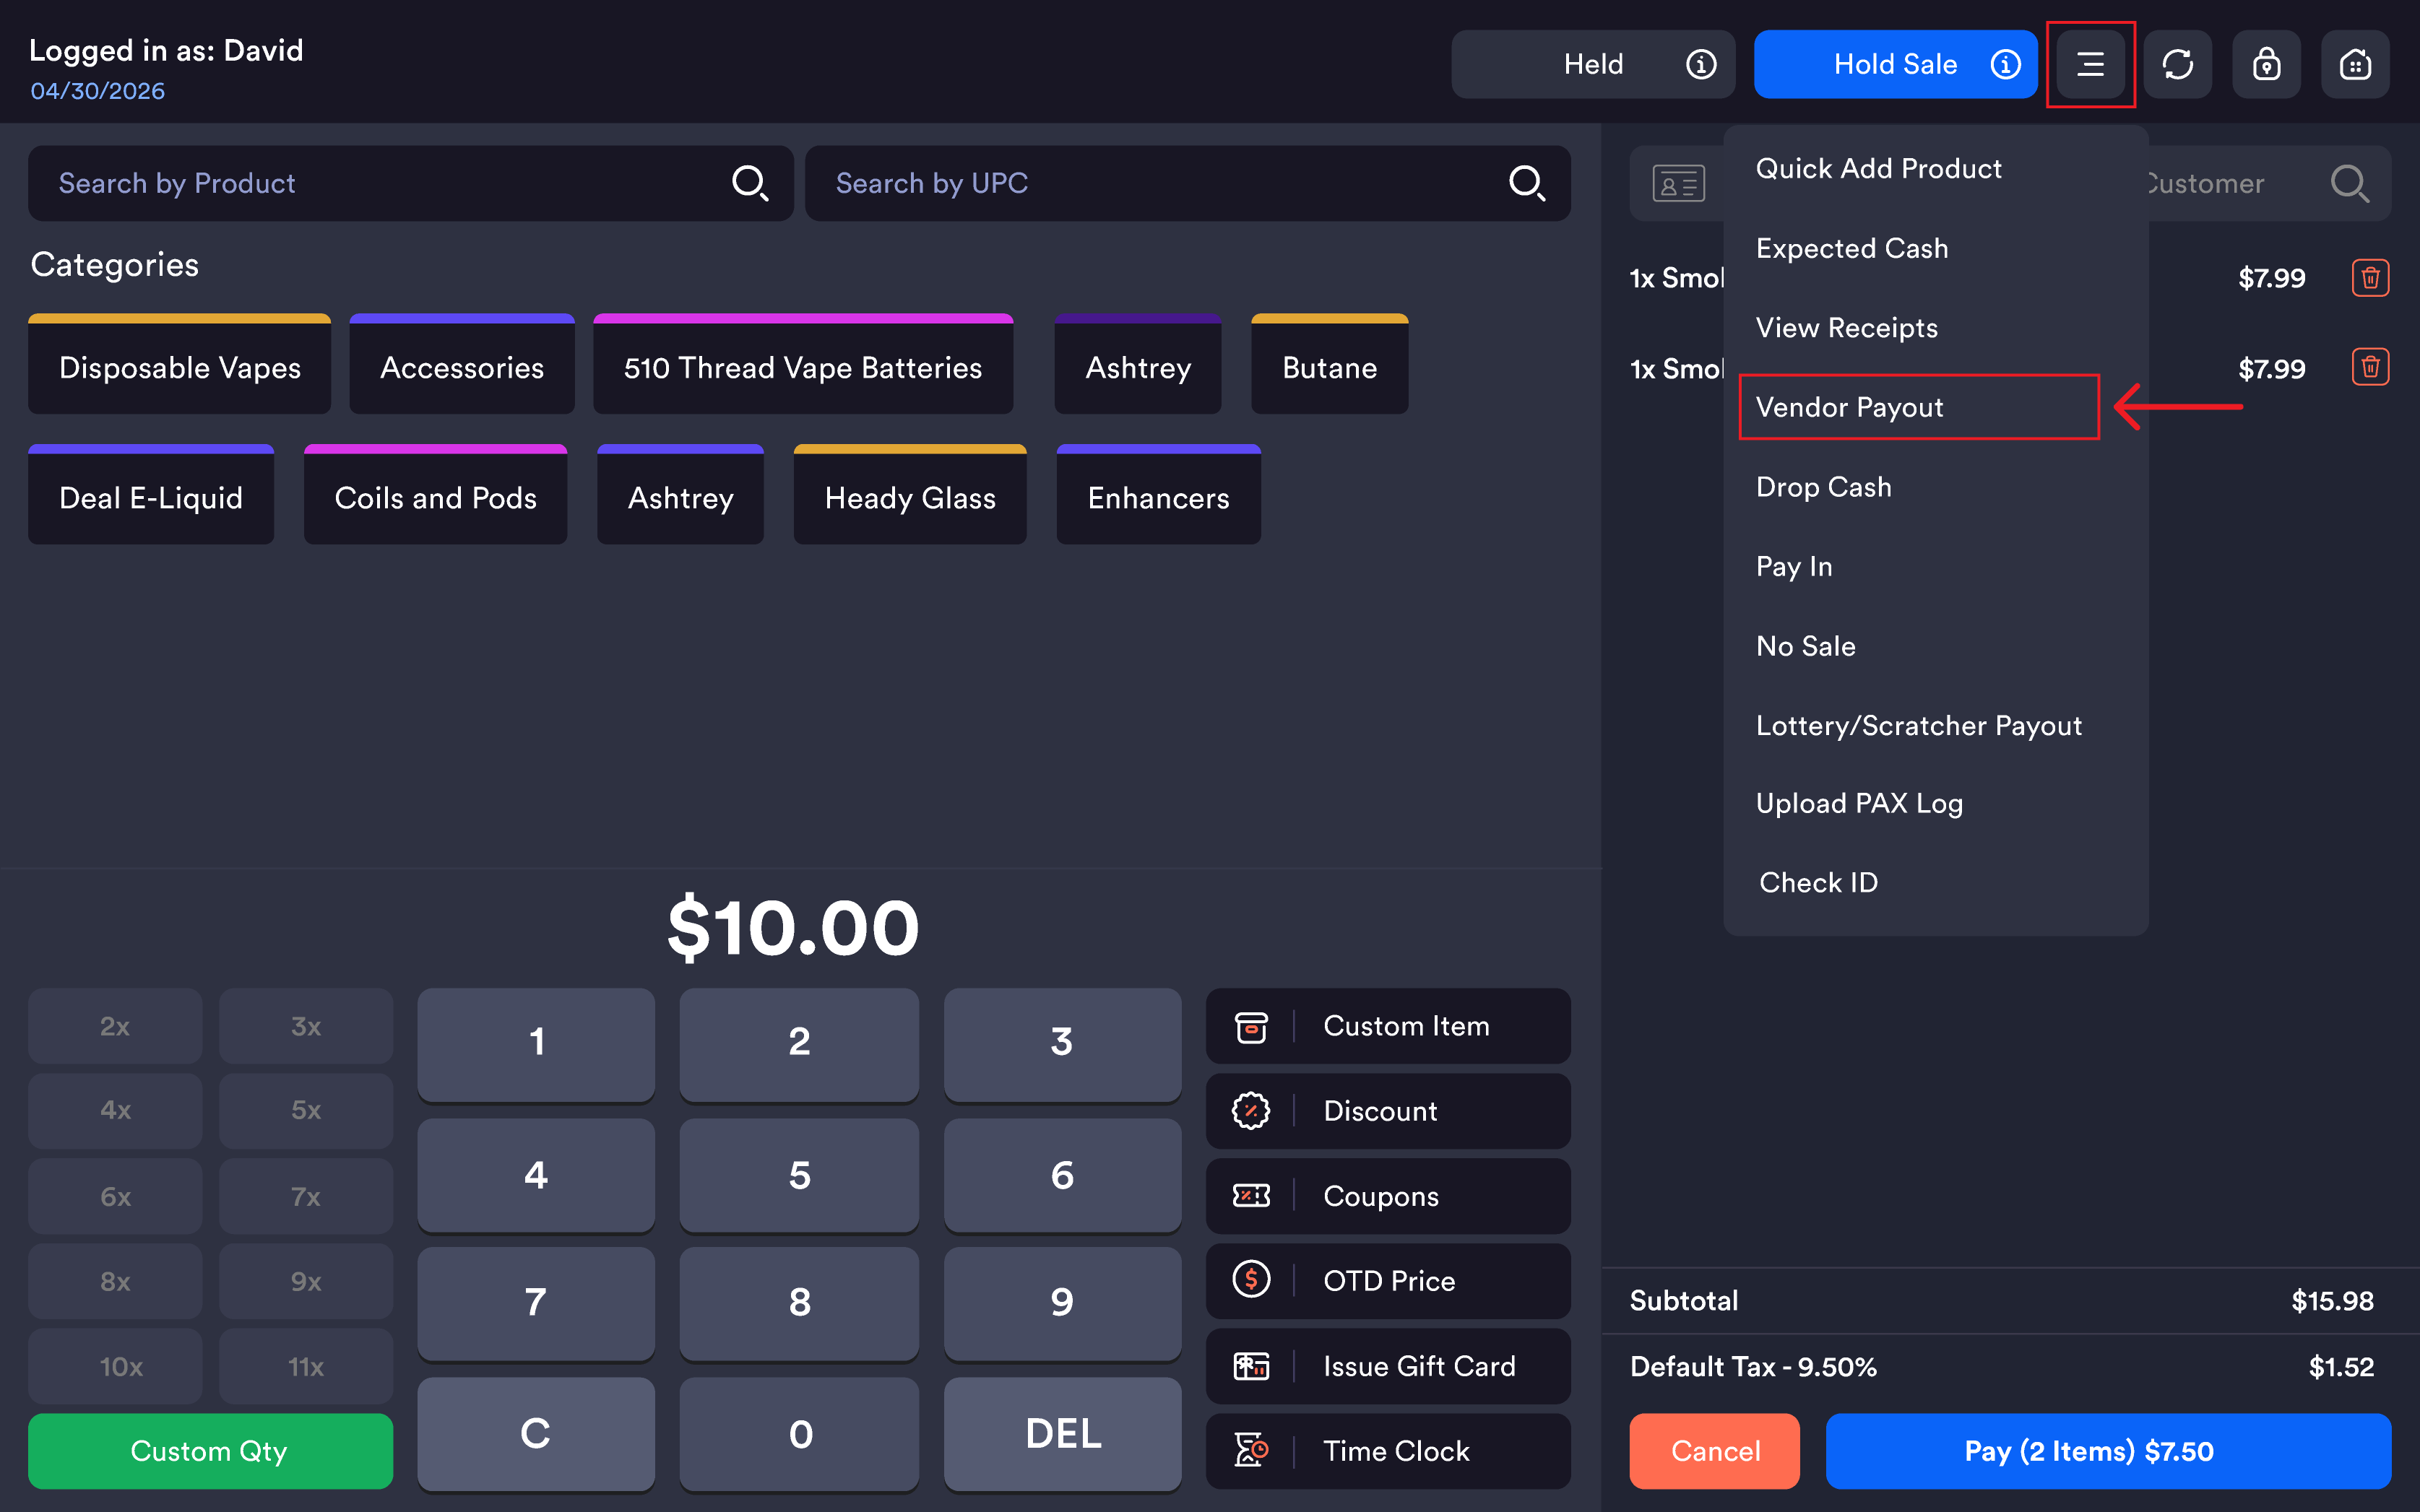2420x1512 pixels.
Task: Click Pay (2 Items) $7.50 button
Action: (x=2108, y=1451)
